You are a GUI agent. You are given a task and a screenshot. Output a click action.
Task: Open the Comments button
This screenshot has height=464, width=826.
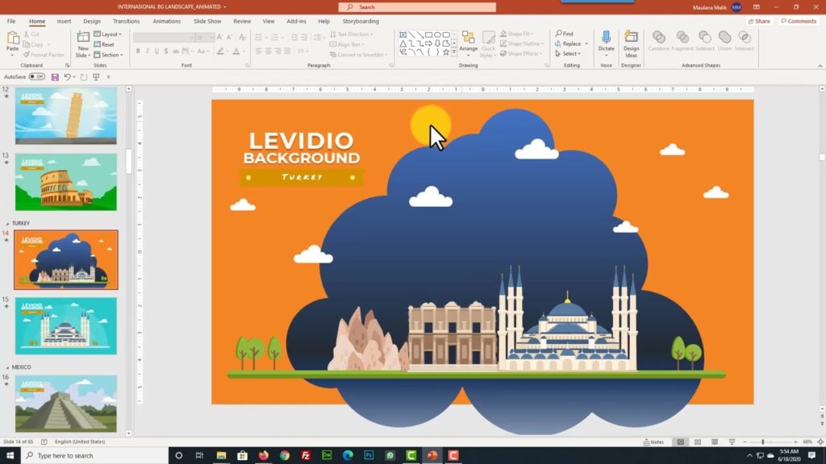(799, 21)
